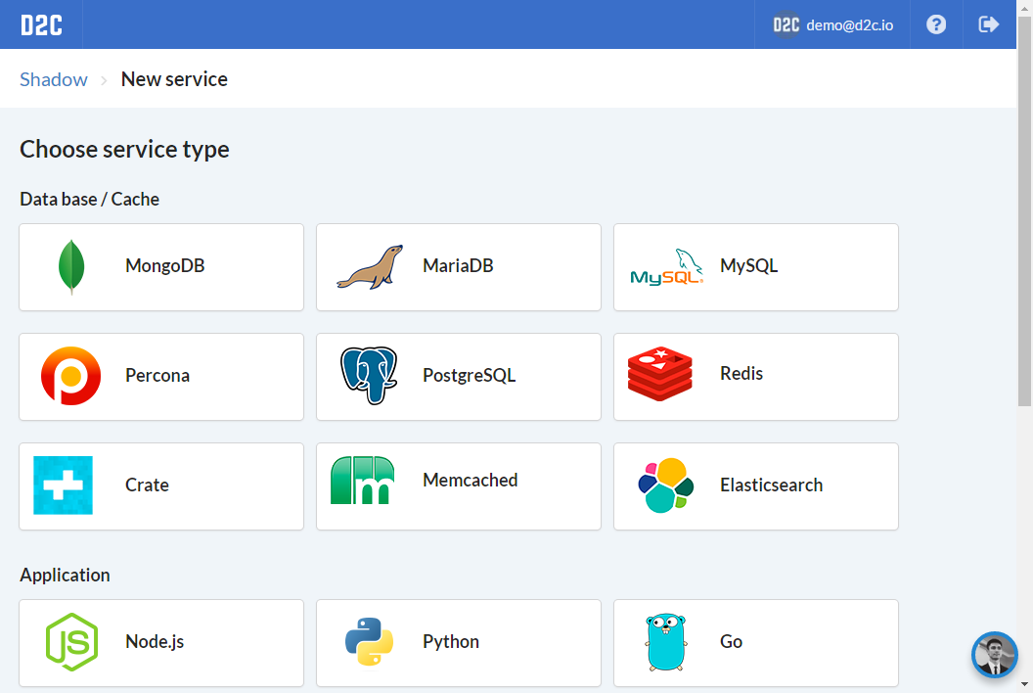The width and height of the screenshot is (1033, 693).
Task: Open the support chat avatar
Action: (x=995, y=655)
